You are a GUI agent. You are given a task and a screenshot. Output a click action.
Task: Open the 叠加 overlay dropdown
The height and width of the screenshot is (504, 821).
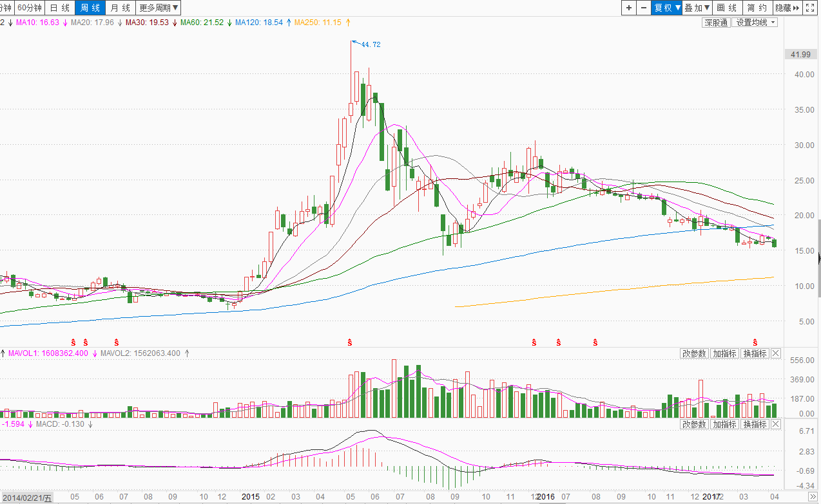(x=697, y=8)
